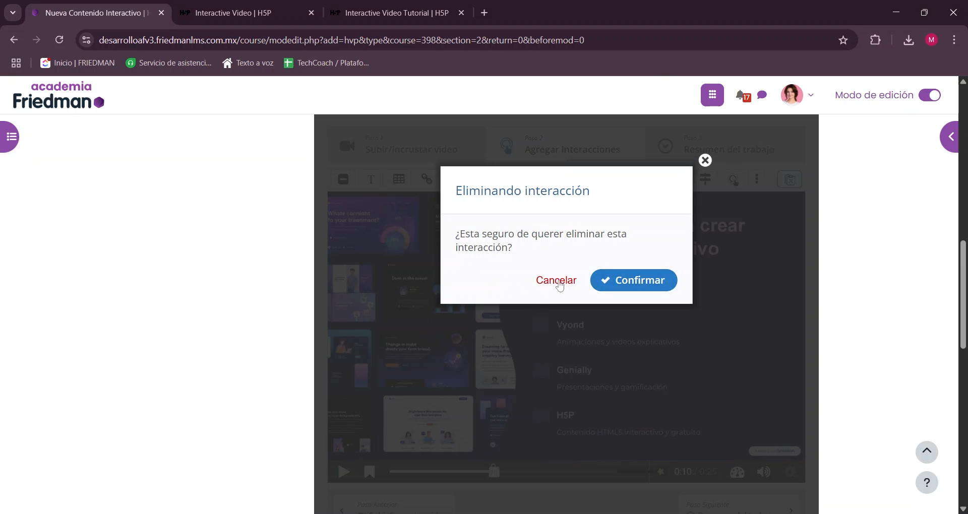Open a new browser tab

(x=485, y=13)
